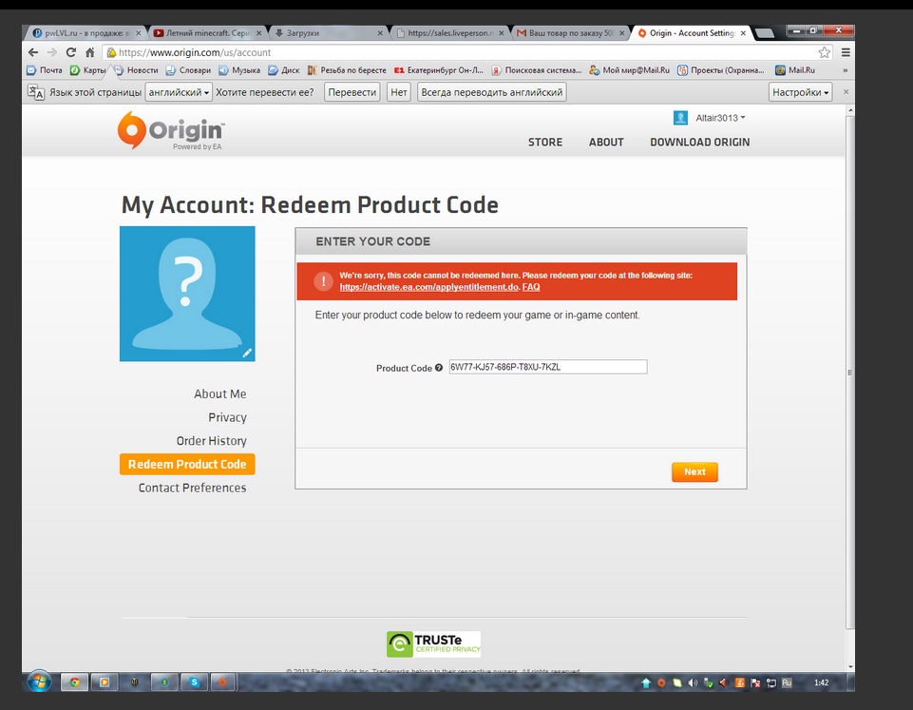Click the profile avatar placeholder image
The image size is (913, 710).
(x=187, y=294)
